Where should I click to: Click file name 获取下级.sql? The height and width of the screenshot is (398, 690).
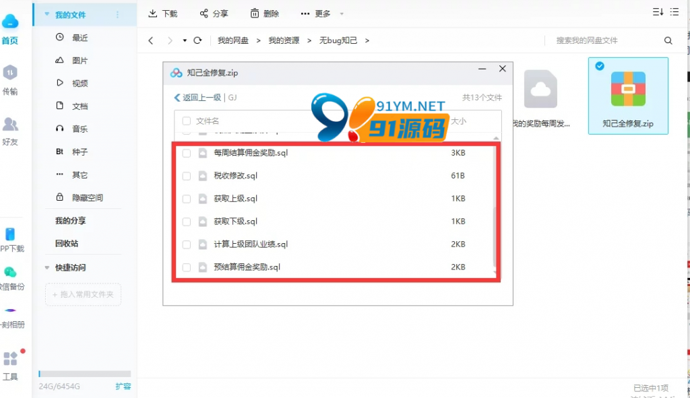[235, 221]
